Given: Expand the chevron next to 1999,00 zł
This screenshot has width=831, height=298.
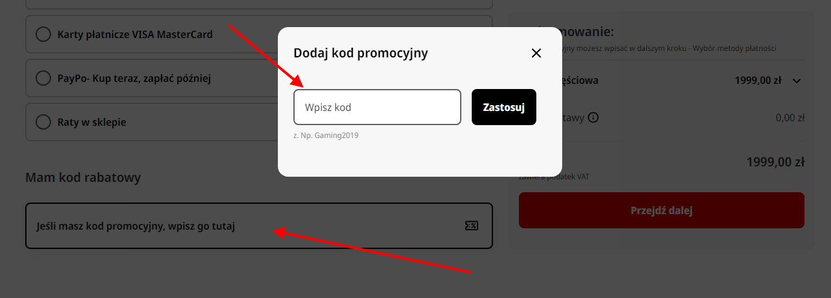Looking at the screenshot, I should [796, 81].
